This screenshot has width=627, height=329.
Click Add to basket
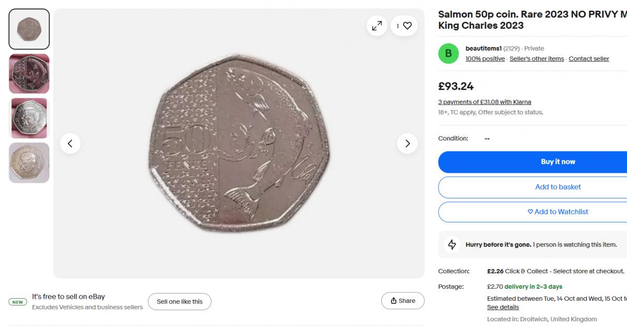click(558, 186)
